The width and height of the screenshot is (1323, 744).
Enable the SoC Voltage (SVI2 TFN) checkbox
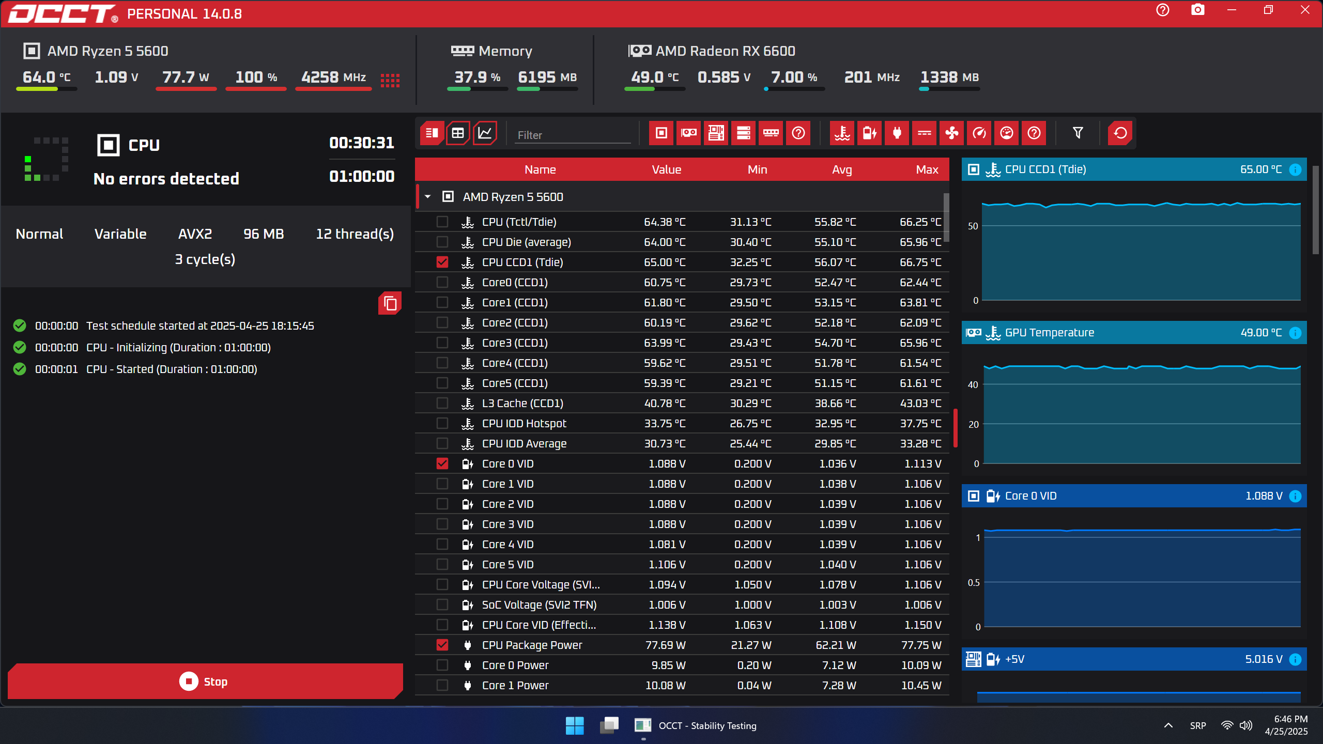pyautogui.click(x=442, y=605)
